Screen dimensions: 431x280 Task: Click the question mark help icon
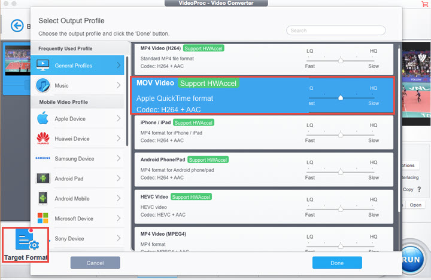[x=419, y=189]
